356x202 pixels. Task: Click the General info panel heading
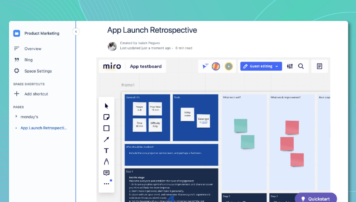click(x=133, y=98)
